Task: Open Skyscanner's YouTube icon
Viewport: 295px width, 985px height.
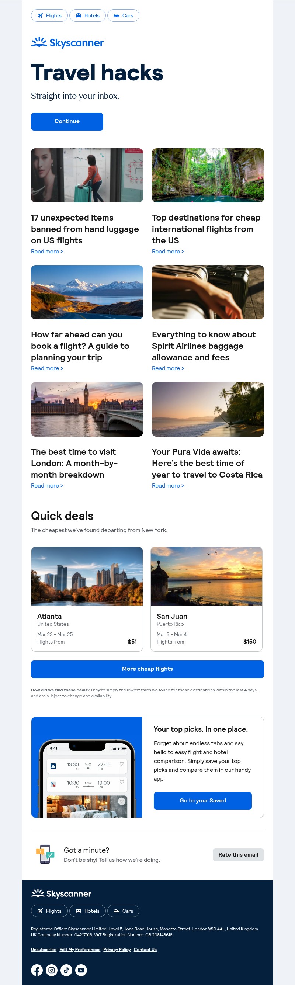Action: click(81, 970)
